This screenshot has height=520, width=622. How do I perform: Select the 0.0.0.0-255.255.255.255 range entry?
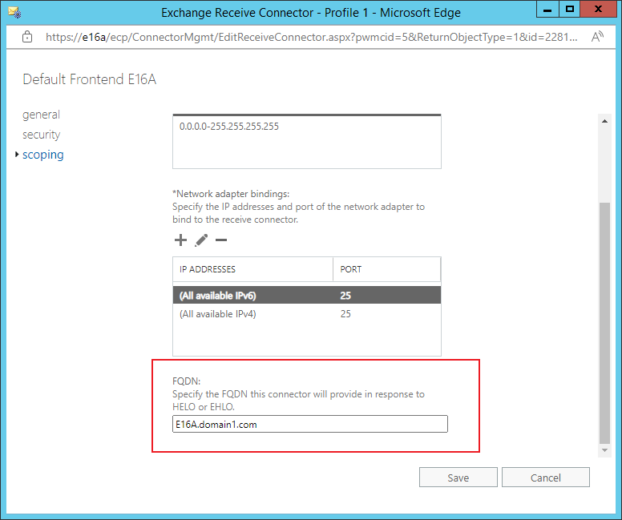tap(229, 127)
